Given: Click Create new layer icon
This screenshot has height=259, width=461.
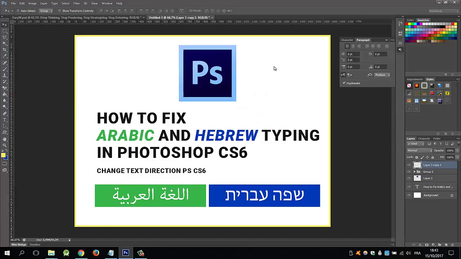Looking at the screenshot, I should (x=446, y=245).
